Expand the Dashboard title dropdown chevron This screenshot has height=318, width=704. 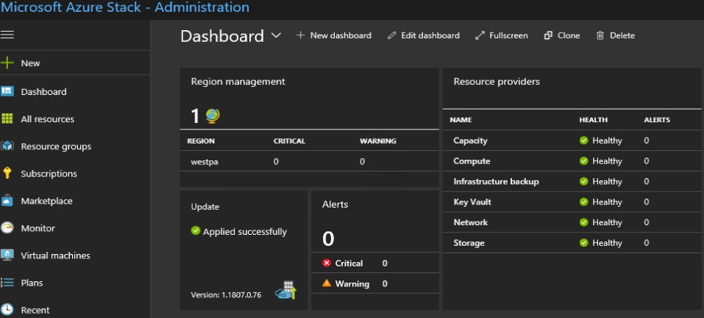click(276, 35)
